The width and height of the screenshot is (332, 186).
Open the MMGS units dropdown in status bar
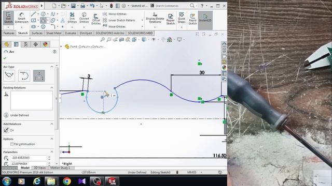(x=201, y=172)
